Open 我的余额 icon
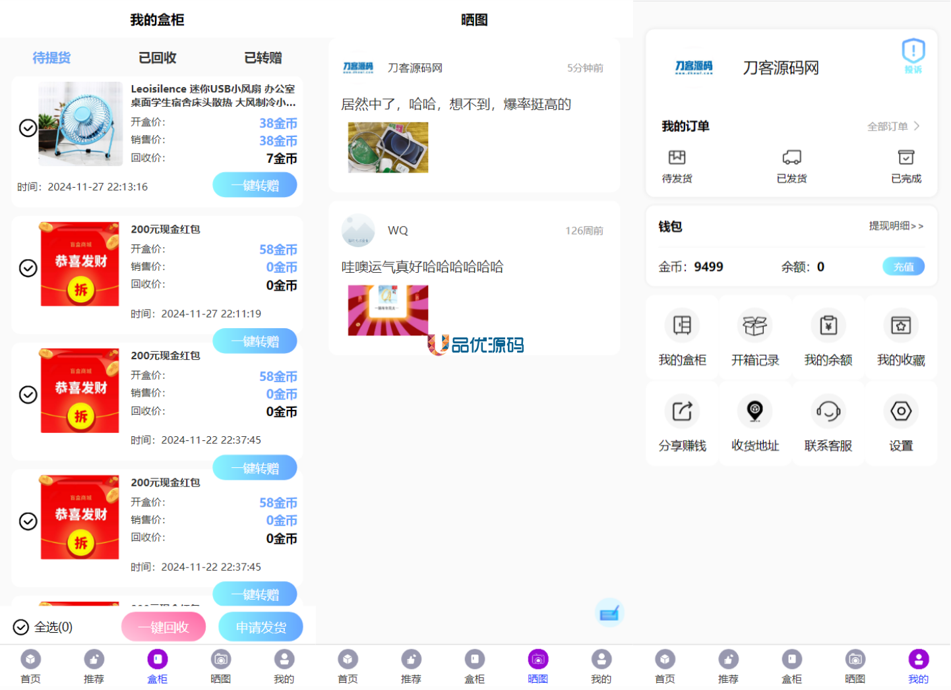Image resolution: width=951 pixels, height=690 pixels. (x=828, y=326)
